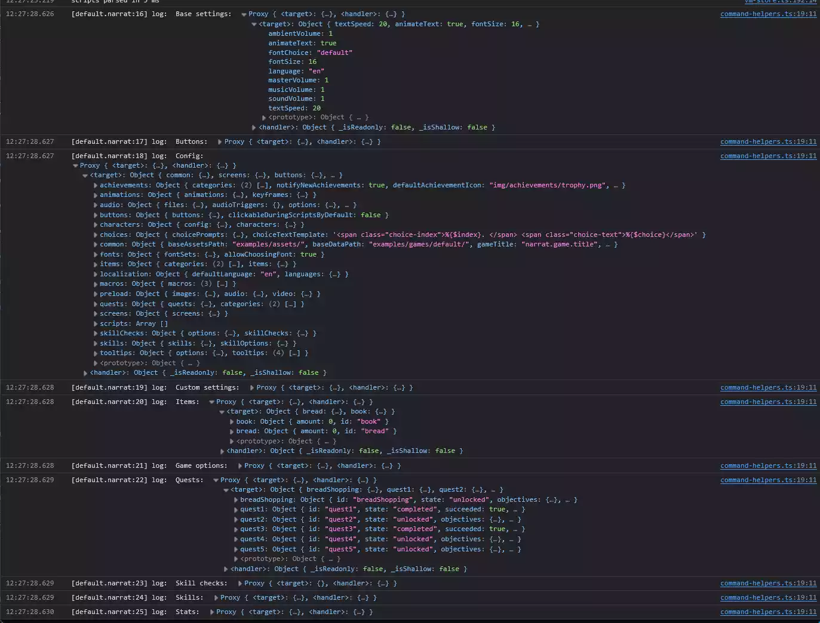Expand the book item object under Items

point(232,421)
